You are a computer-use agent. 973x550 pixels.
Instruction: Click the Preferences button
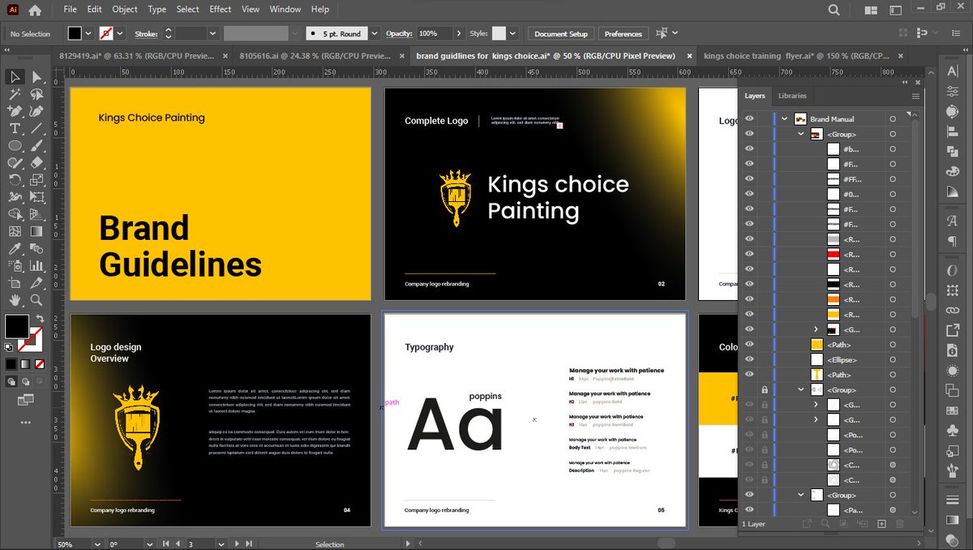point(623,33)
